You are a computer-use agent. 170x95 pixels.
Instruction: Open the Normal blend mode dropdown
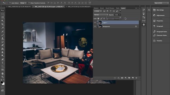coord(101,15)
